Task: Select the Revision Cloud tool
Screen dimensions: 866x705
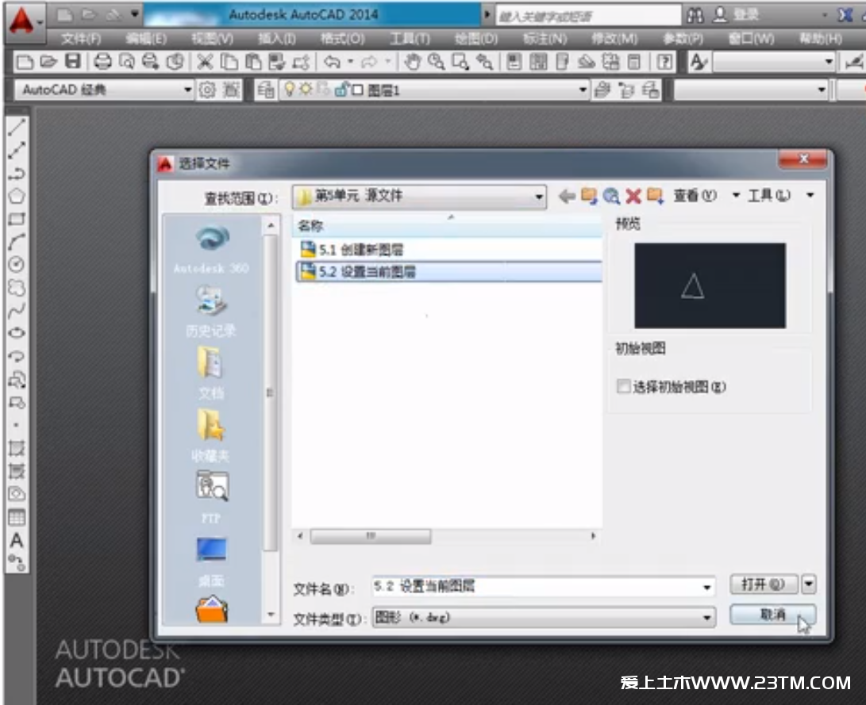Action: [x=16, y=287]
